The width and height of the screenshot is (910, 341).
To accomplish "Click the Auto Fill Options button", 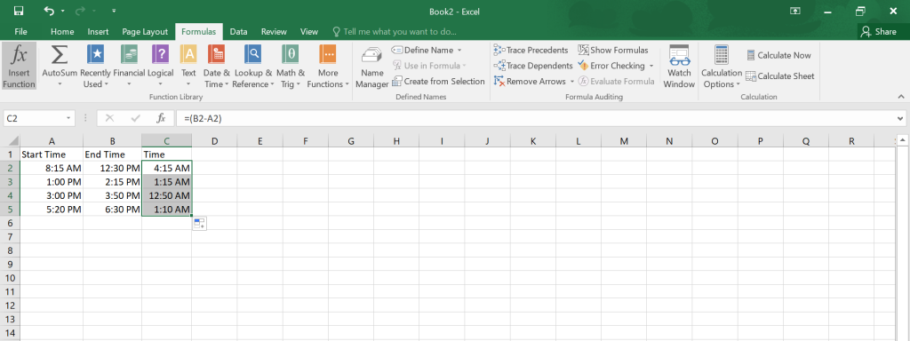I will pos(200,224).
